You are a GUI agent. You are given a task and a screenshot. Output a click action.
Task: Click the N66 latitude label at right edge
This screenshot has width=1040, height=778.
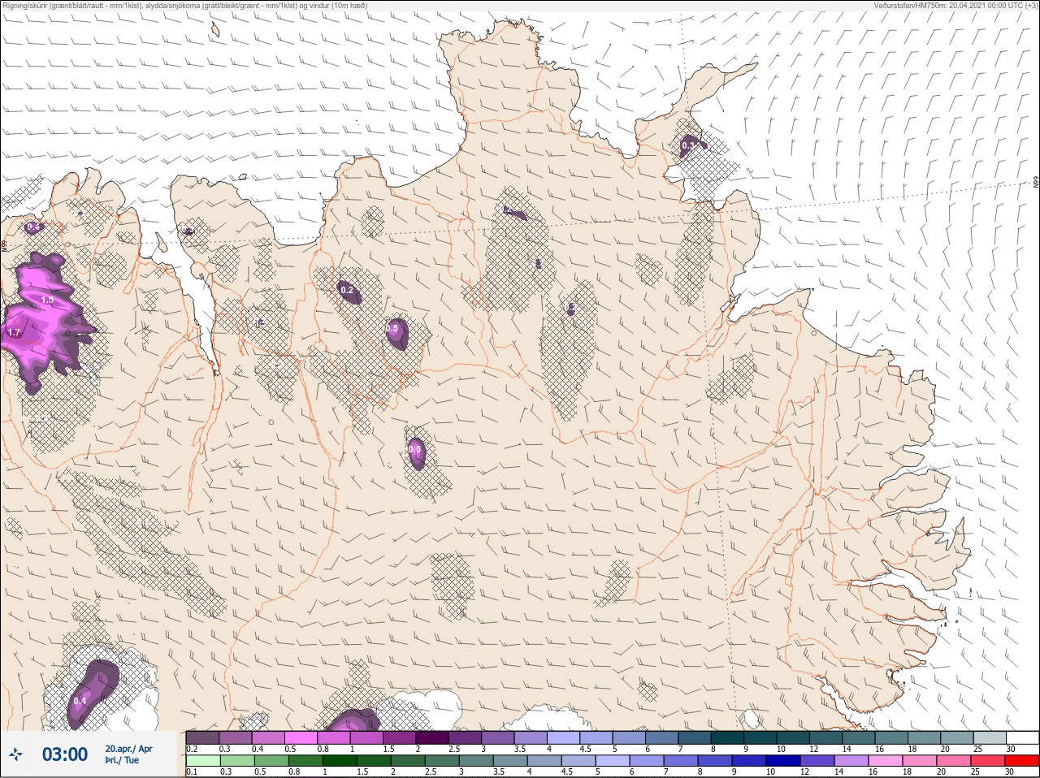pos(1036,183)
